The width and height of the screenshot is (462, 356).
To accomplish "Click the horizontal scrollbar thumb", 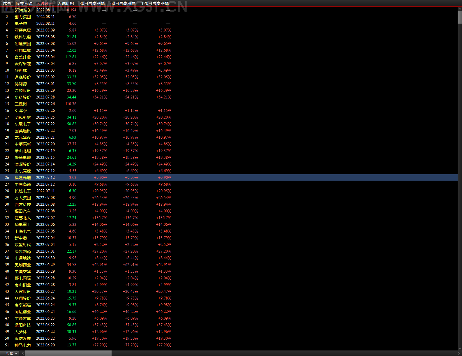I will (68, 353).
